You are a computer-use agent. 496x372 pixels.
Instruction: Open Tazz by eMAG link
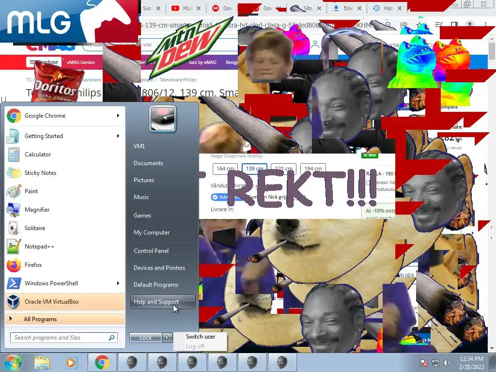[x=202, y=62]
